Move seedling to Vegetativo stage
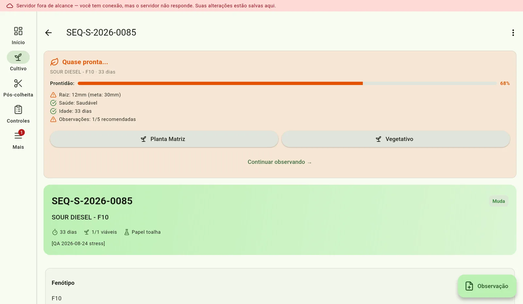The height and width of the screenshot is (304, 523). tap(396, 139)
